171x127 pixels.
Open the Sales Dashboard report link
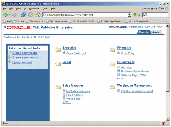click(76, 53)
